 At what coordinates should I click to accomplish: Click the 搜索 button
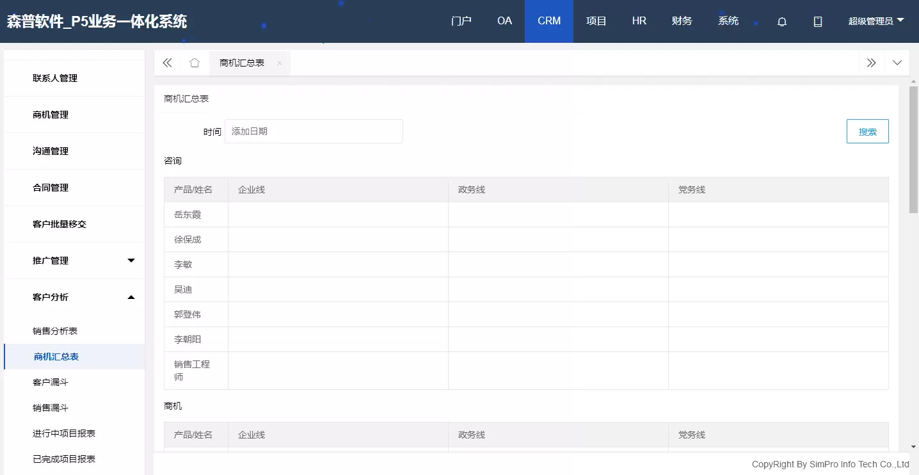coord(867,131)
